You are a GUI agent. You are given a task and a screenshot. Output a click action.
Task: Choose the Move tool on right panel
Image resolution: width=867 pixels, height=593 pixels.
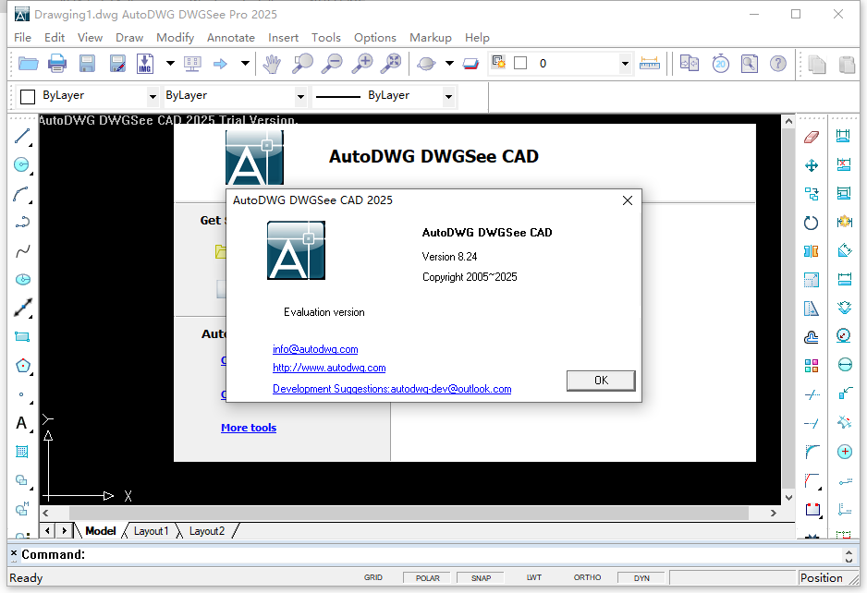[811, 164]
